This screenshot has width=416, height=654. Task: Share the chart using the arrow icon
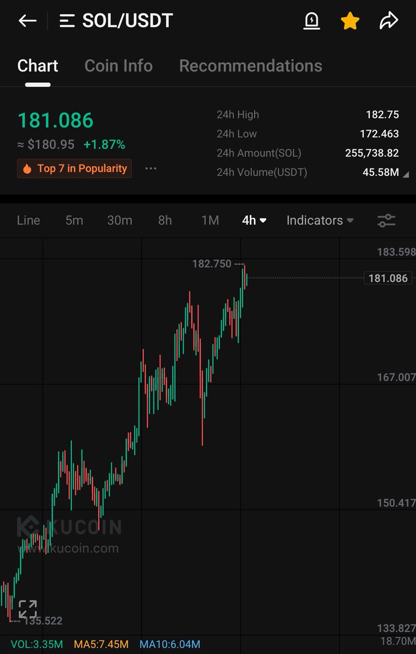(x=389, y=21)
